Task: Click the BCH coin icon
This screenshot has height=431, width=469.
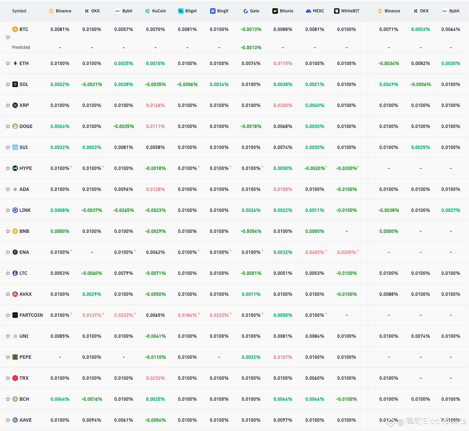Action: [x=15, y=399]
